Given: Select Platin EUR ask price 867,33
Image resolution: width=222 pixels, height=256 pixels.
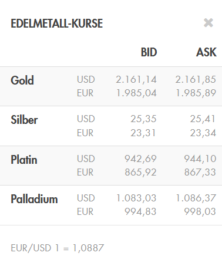Looking at the screenshot, I should 200,172.
